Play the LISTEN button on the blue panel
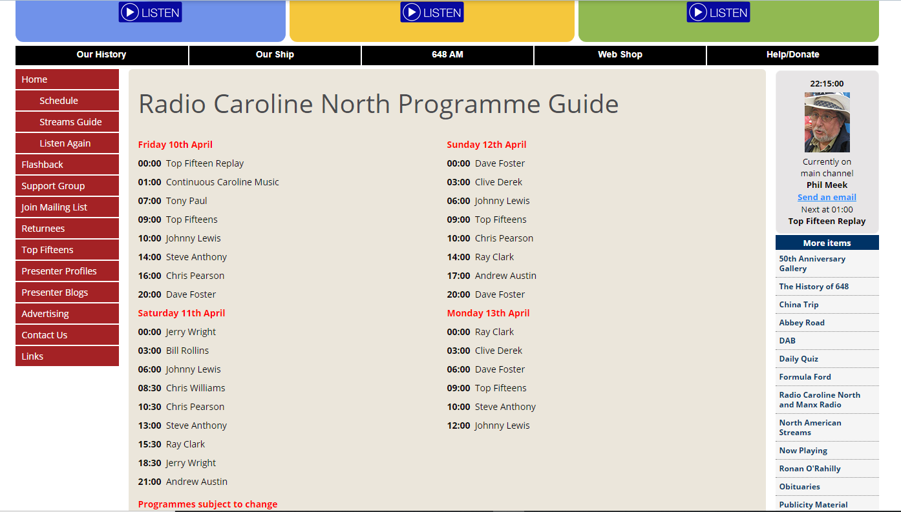Image resolution: width=901 pixels, height=512 pixels. pos(150,12)
